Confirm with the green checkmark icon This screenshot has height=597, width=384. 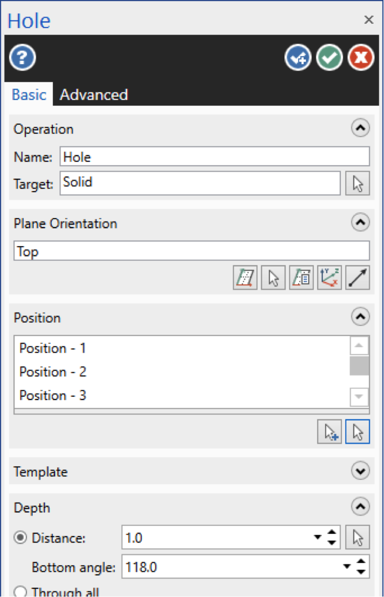point(329,58)
